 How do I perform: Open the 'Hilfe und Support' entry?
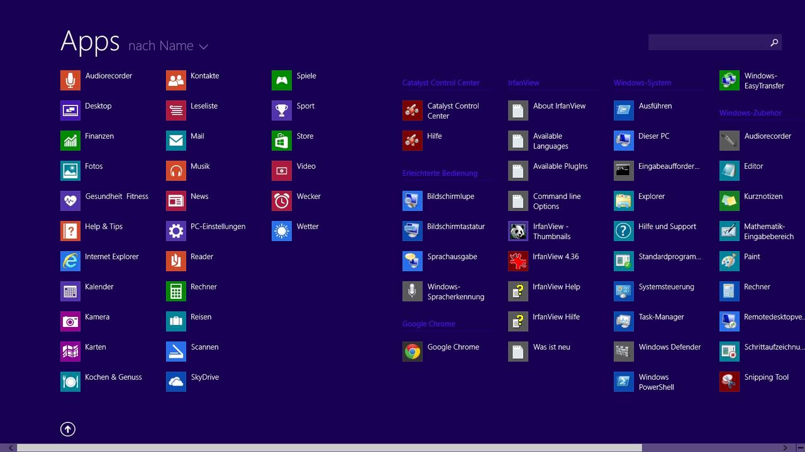pos(655,231)
